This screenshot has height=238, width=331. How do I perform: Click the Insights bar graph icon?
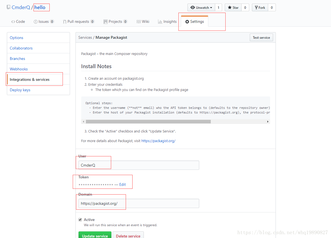tap(160, 22)
